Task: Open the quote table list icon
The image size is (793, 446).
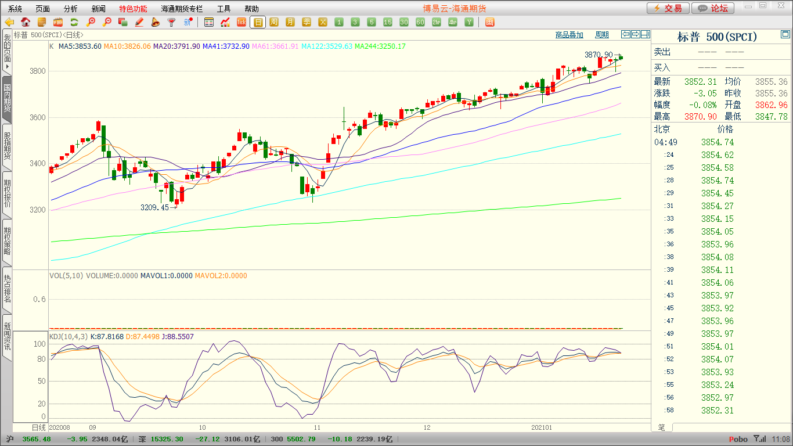Action: click(209, 22)
